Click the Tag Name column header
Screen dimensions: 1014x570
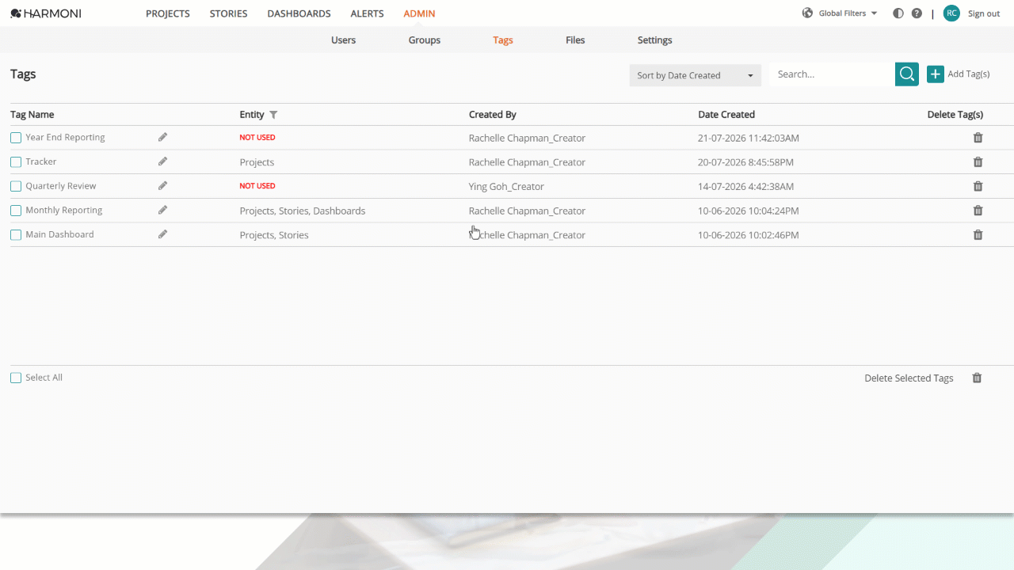[x=32, y=115]
